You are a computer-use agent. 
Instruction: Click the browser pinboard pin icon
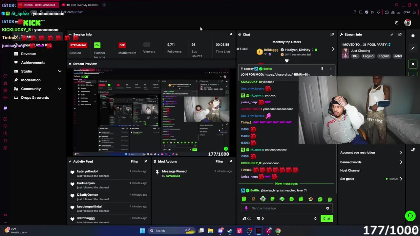(355, 12)
